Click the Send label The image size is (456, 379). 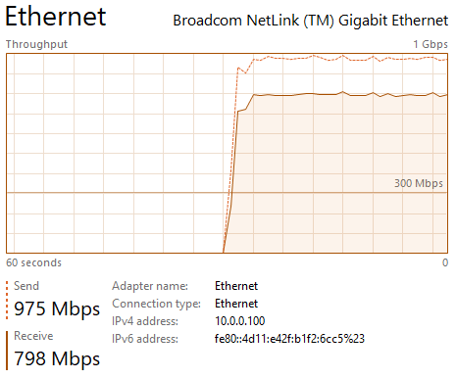click(26, 286)
